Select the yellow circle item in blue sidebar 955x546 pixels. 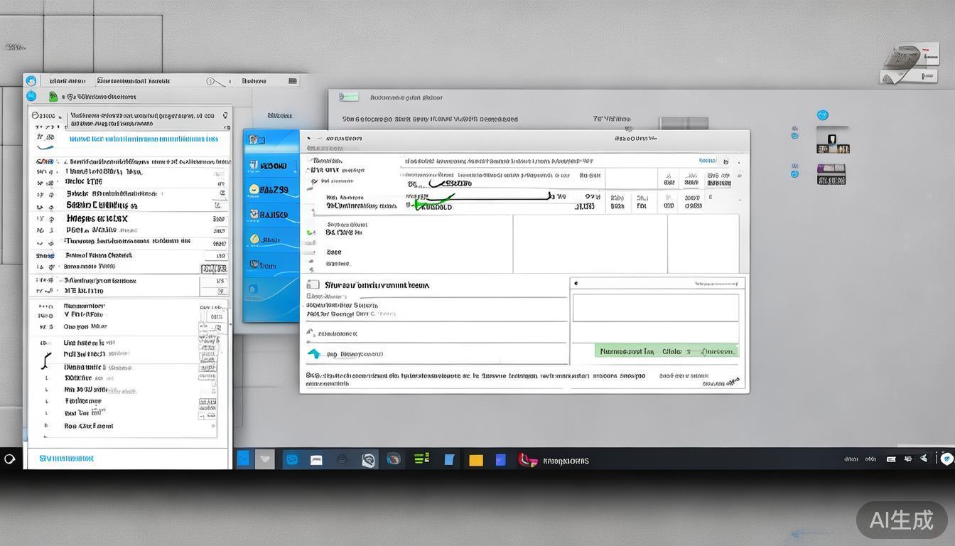[x=254, y=190]
